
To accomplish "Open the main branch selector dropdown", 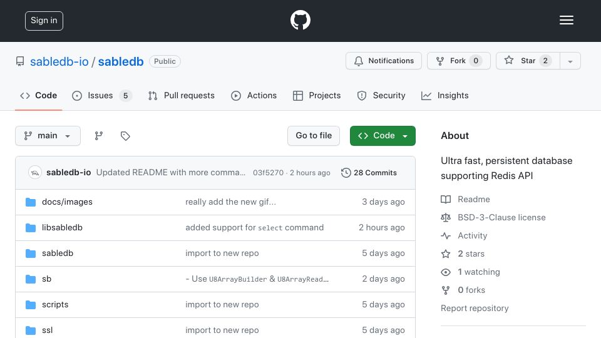I will pos(48,136).
